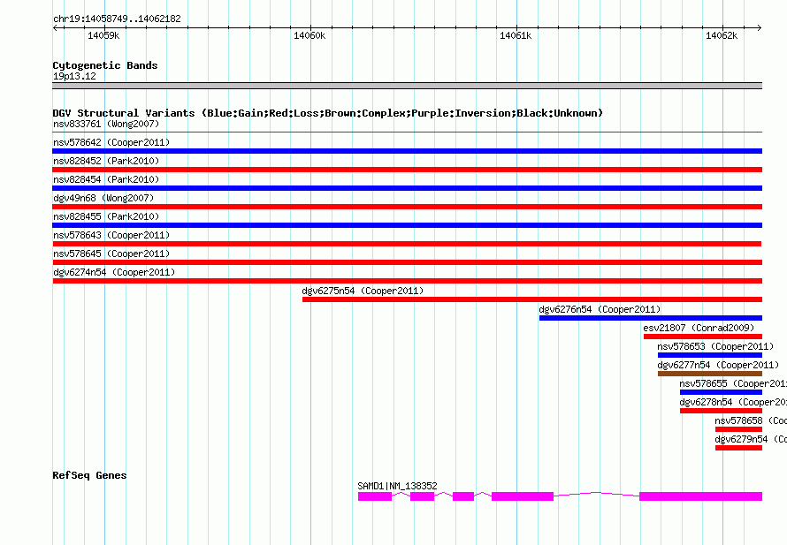Click the nsv578645 (Cooper2011) label
This screenshot has height=545, width=787.
[111, 254]
